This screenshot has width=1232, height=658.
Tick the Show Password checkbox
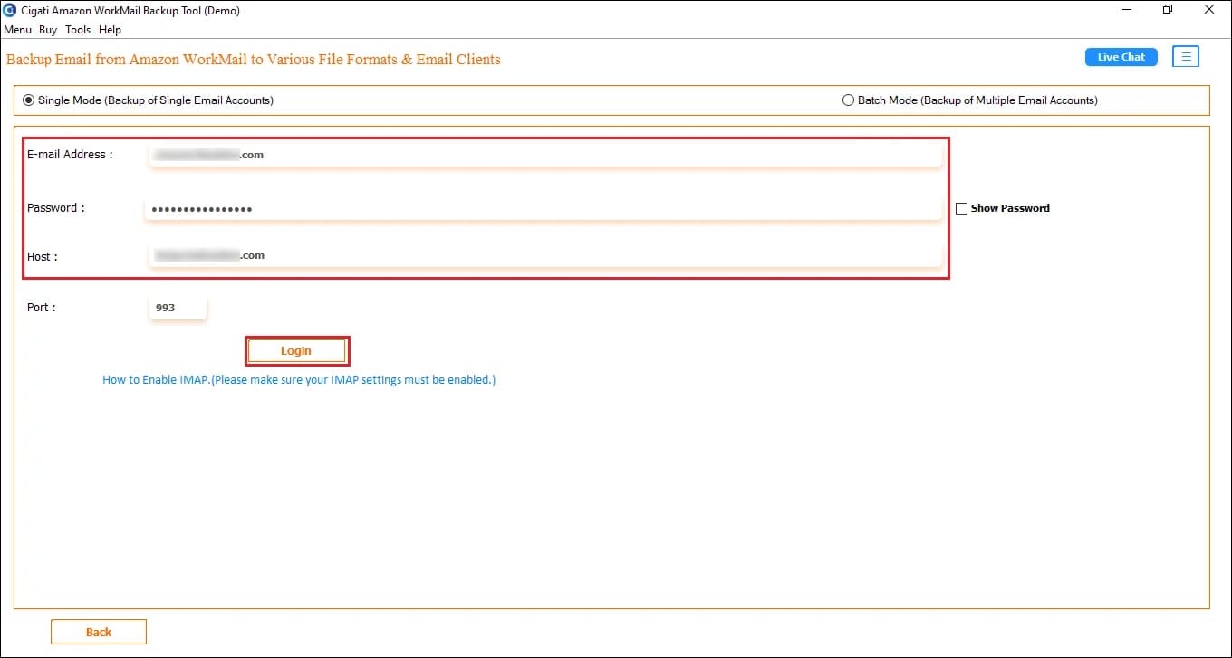click(x=962, y=208)
